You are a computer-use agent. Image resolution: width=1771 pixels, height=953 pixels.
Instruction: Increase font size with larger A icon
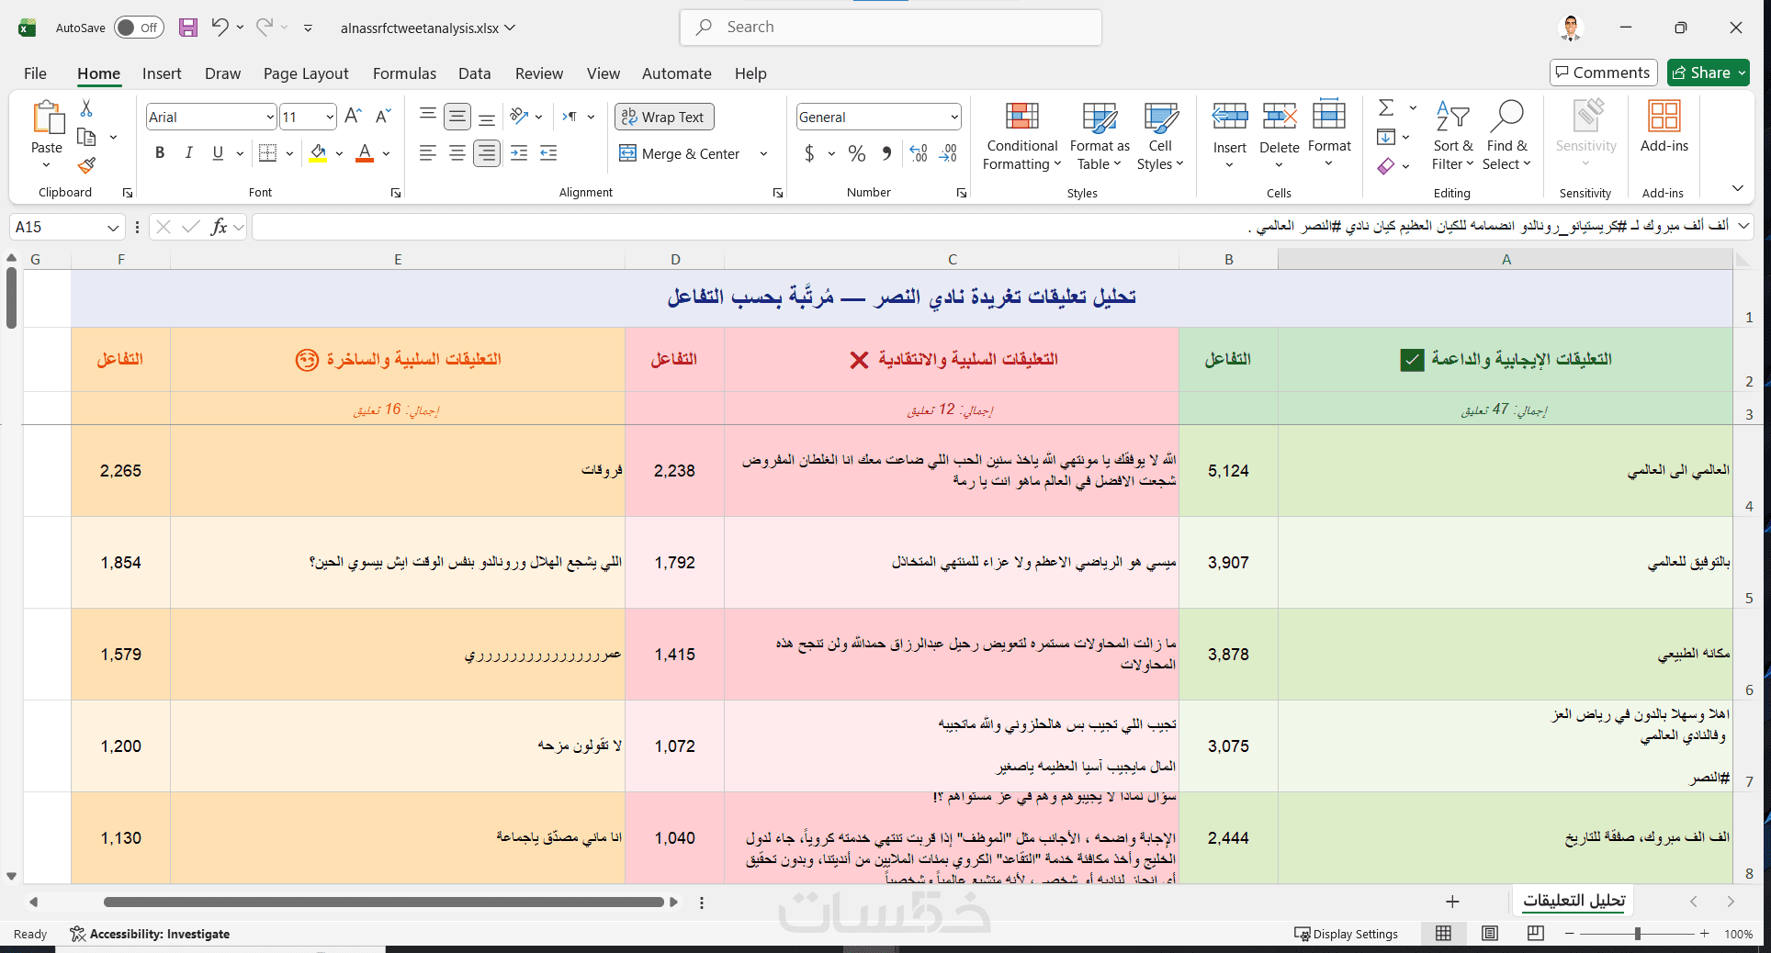coord(353,117)
